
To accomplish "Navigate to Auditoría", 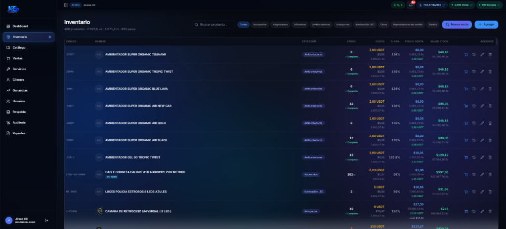I will pyautogui.click(x=28, y=122).
